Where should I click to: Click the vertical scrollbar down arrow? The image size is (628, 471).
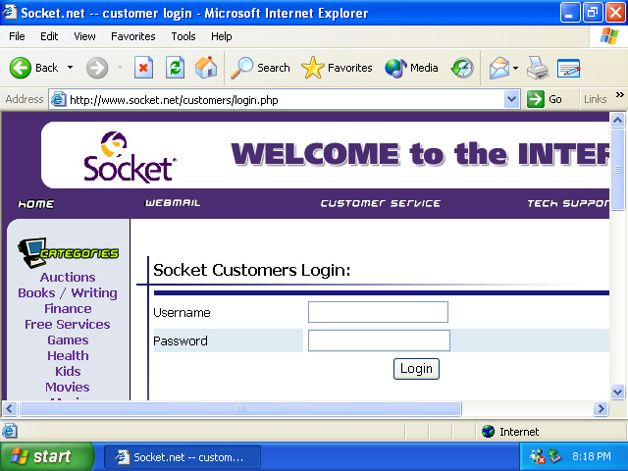pyautogui.click(x=617, y=392)
